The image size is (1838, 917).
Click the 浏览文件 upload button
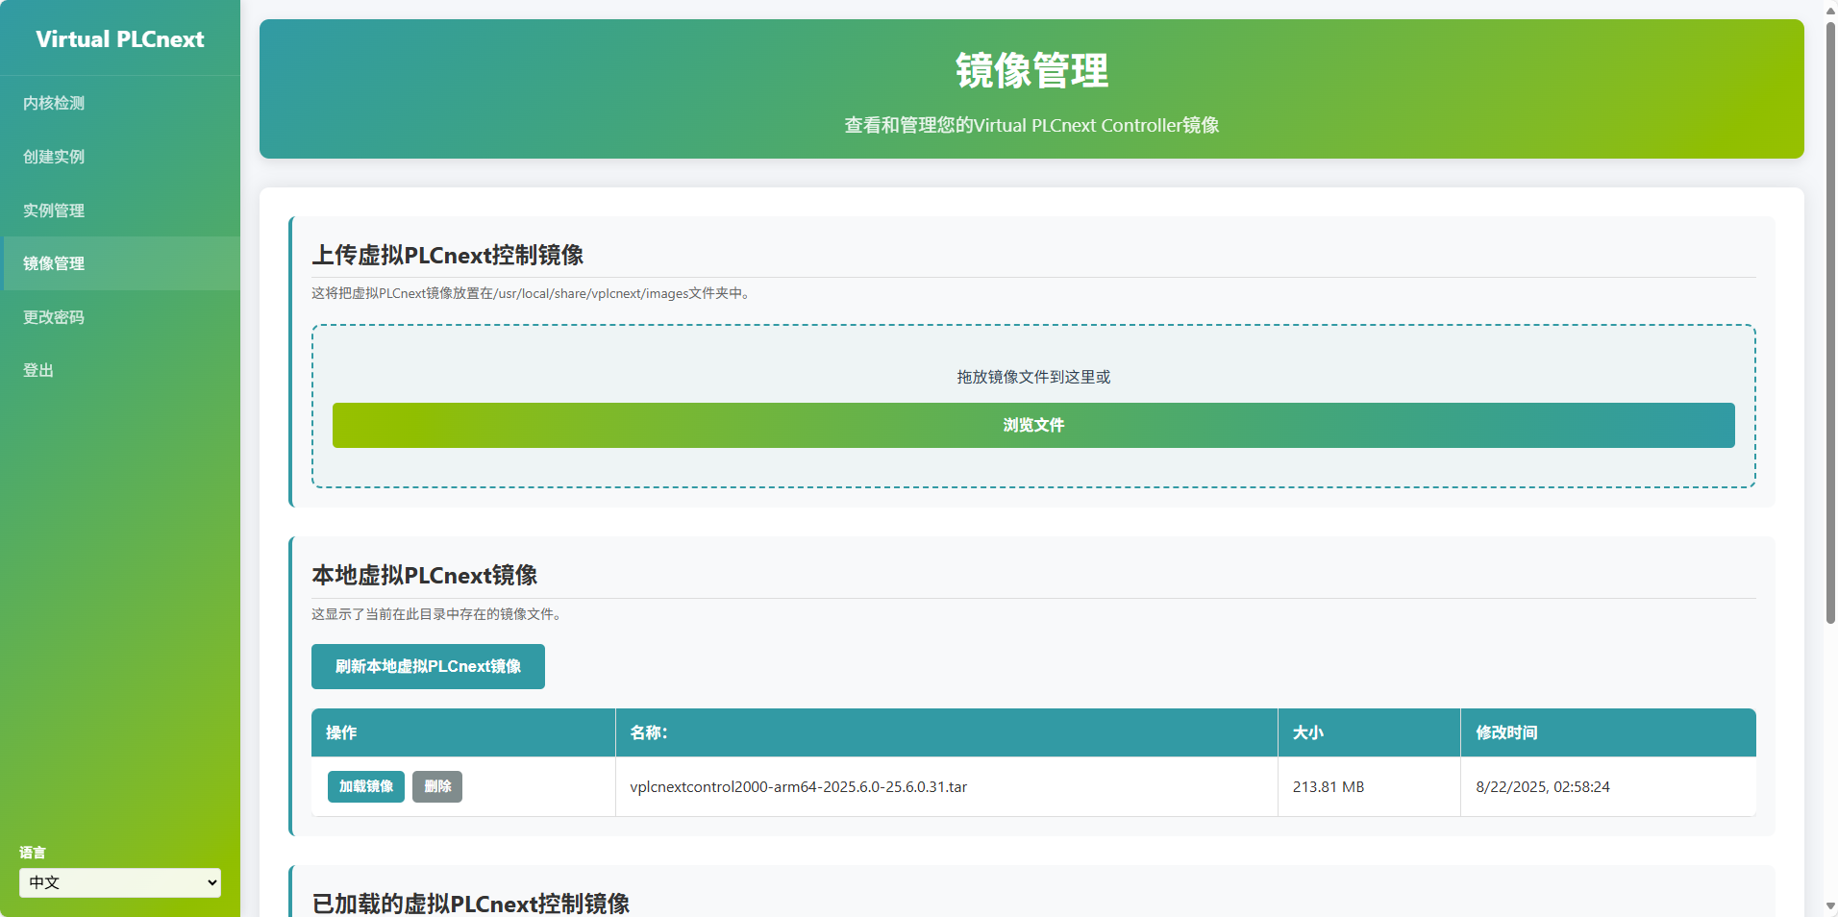1033,425
